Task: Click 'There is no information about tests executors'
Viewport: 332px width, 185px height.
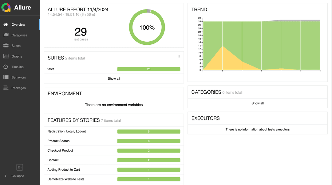Action: point(258,130)
